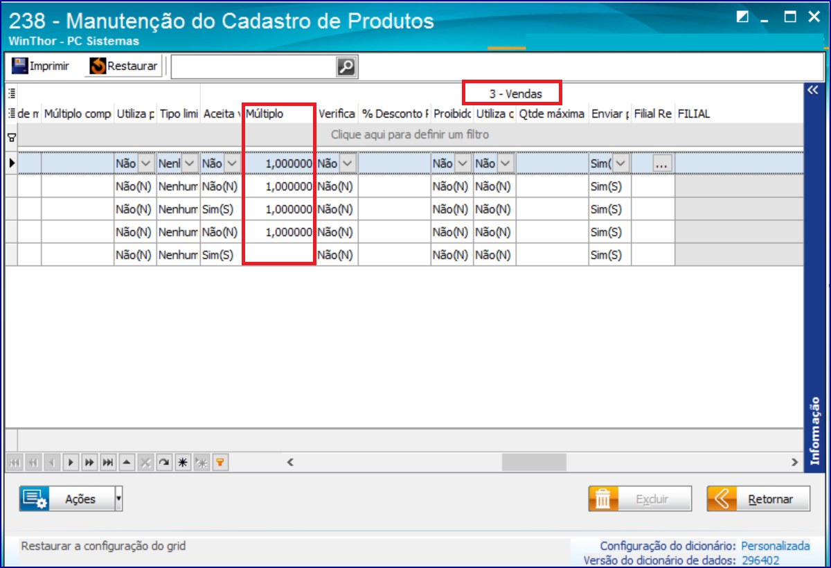This screenshot has height=568, width=831.
Task: Click the Enviar p column header
Action: tap(609, 114)
